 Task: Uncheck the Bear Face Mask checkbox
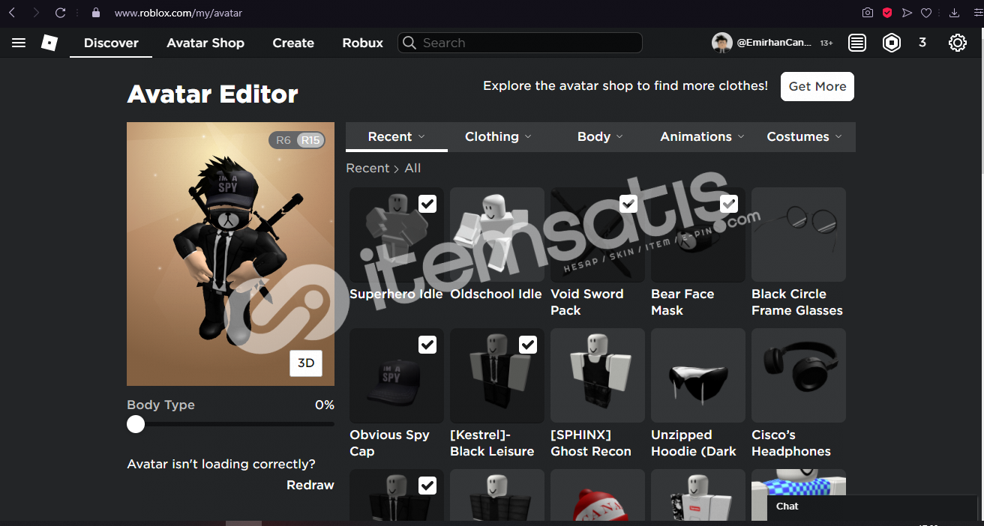pos(729,204)
